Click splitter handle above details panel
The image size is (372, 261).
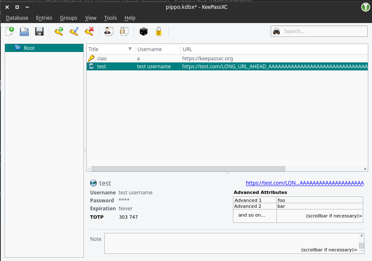[x=227, y=173]
